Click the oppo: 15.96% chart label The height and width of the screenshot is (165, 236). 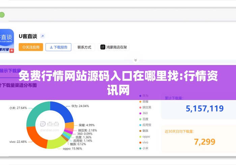coord(72,148)
